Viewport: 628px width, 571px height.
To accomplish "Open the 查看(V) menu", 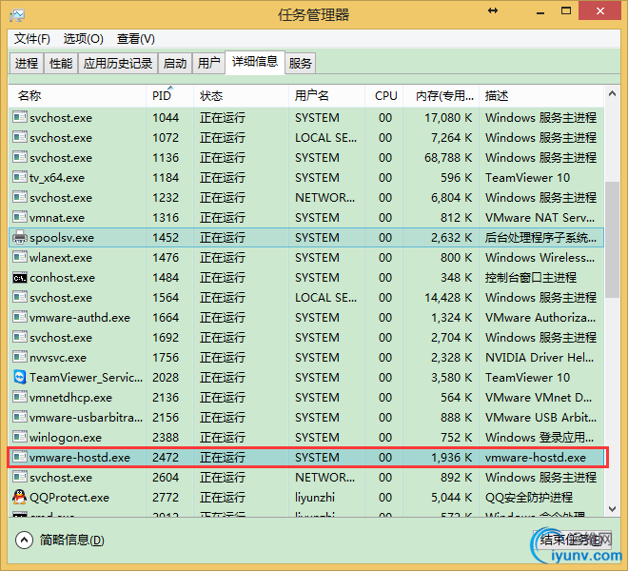I will [136, 39].
